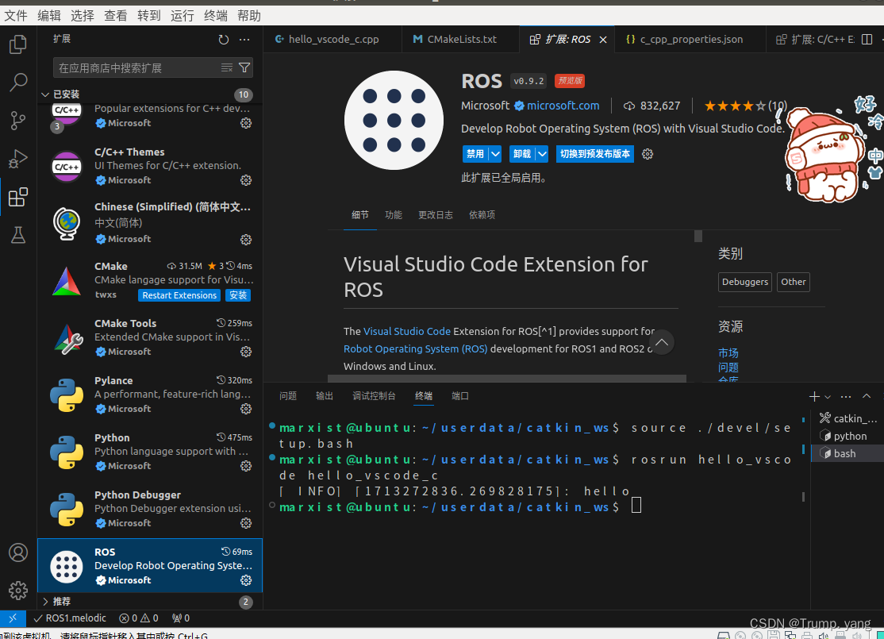Open the 终端 menu in menu bar
The width and height of the screenshot is (884, 639).
[216, 16]
